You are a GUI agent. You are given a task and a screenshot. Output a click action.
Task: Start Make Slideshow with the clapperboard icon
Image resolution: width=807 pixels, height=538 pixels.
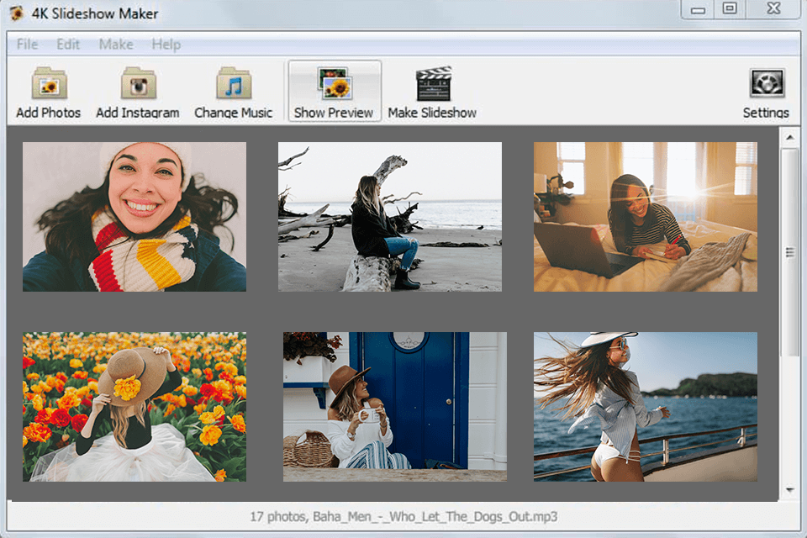click(x=433, y=88)
